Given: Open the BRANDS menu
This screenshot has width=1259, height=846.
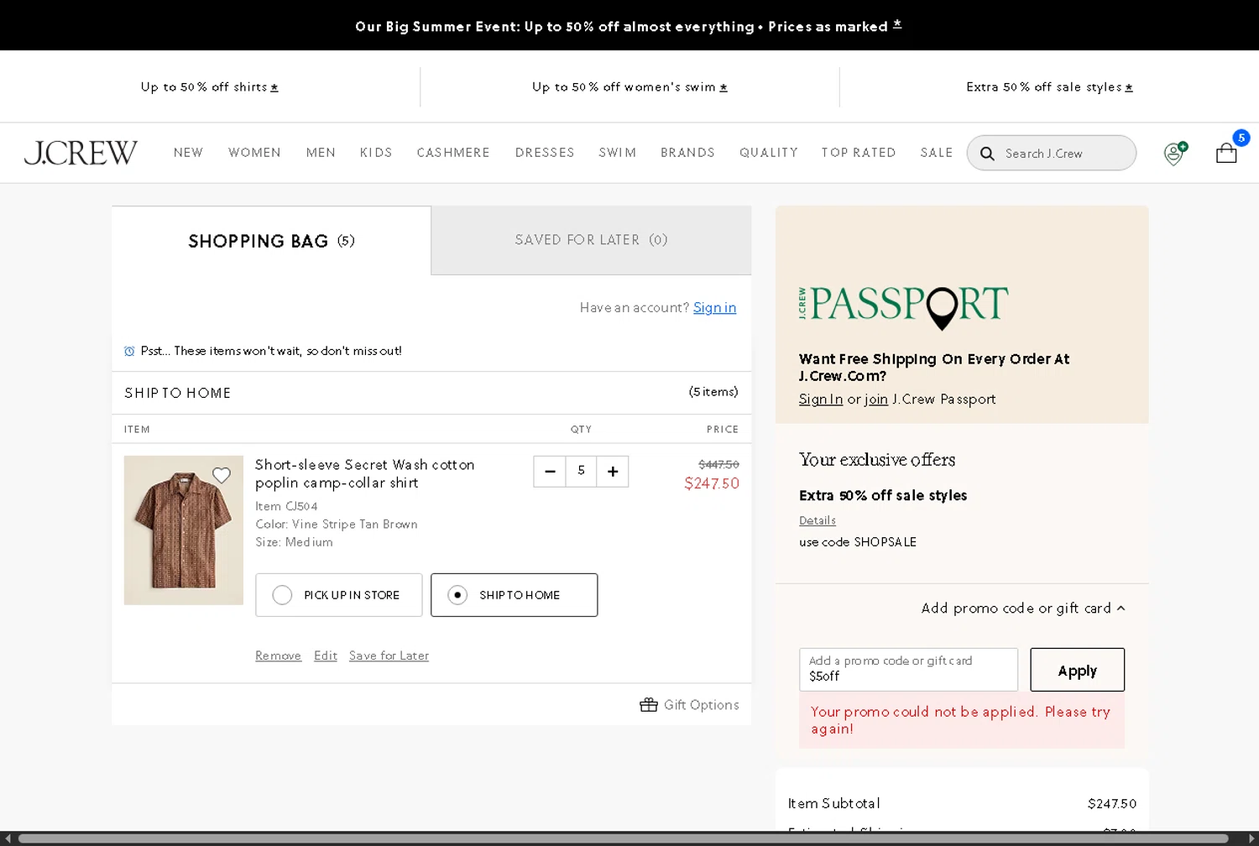Looking at the screenshot, I should click(687, 153).
